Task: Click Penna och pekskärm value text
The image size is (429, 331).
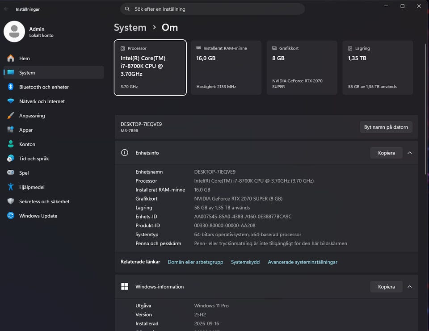Action: [x=271, y=243]
